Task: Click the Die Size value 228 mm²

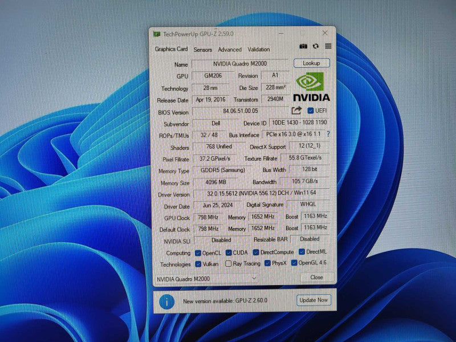Action: coord(275,87)
